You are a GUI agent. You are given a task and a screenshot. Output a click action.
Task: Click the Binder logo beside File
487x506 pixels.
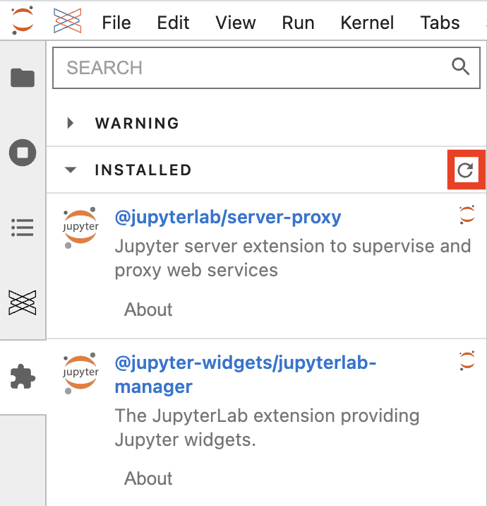[67, 20]
